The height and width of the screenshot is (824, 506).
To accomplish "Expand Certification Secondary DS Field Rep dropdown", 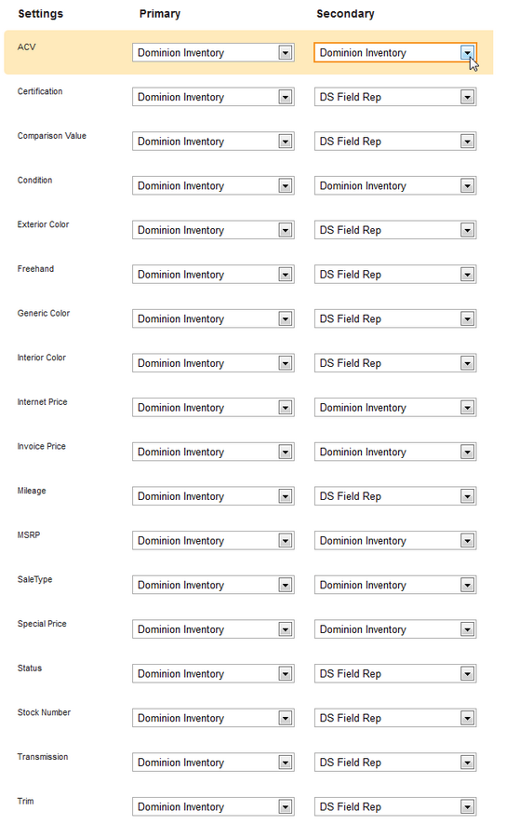I will (395, 97).
